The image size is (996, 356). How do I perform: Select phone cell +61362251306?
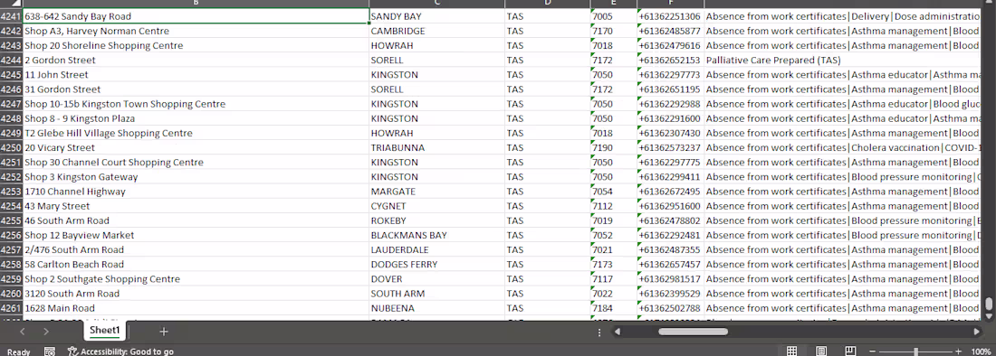671,16
